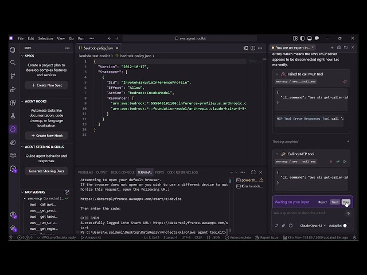Open the Edit menu
This screenshot has width=367, height=275.
click(31, 38)
